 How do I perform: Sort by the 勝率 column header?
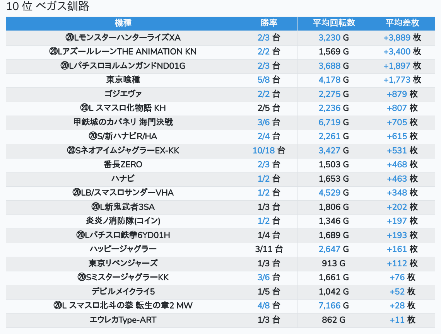point(268,23)
